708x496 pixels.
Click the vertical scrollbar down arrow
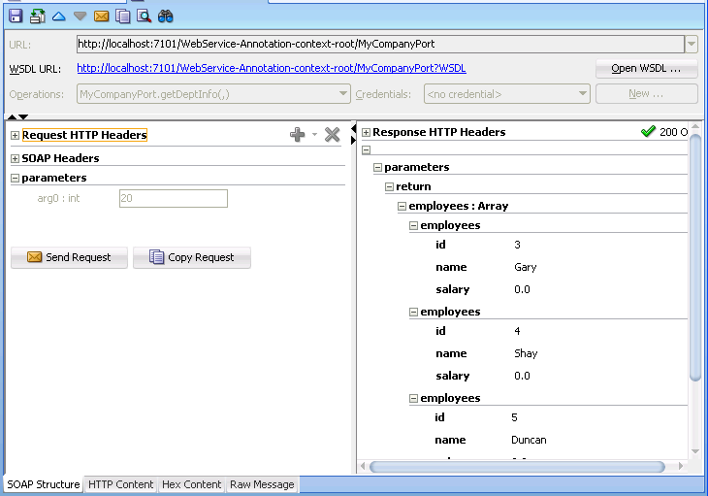(x=695, y=451)
